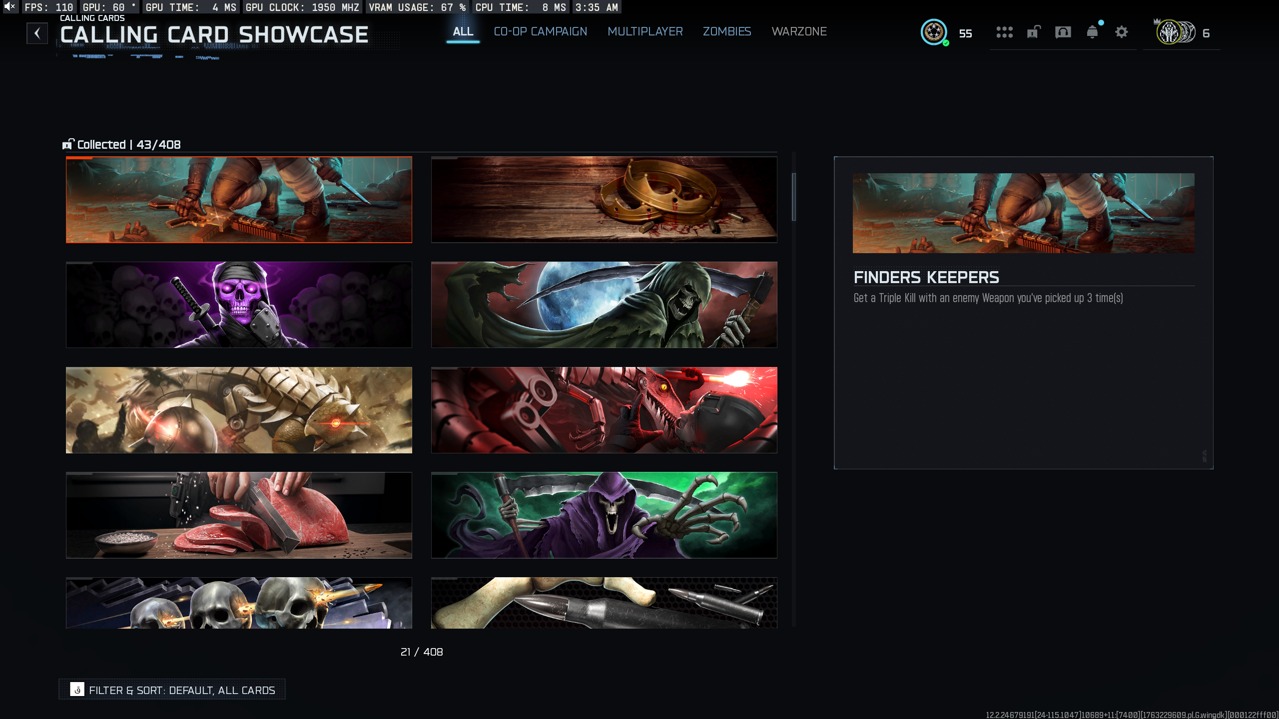Click the small CALLING CARDS breadcrumb label
The image size is (1279, 719).
click(92, 18)
